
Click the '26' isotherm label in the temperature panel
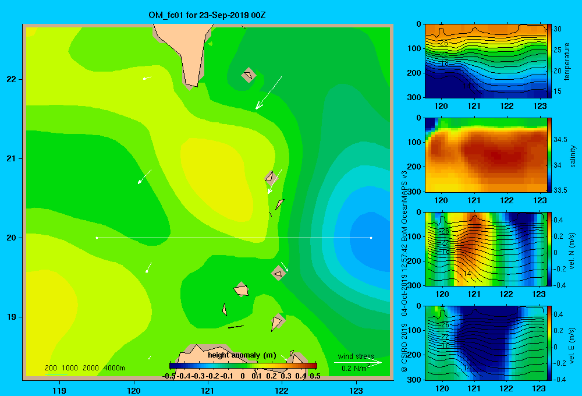[444, 43]
